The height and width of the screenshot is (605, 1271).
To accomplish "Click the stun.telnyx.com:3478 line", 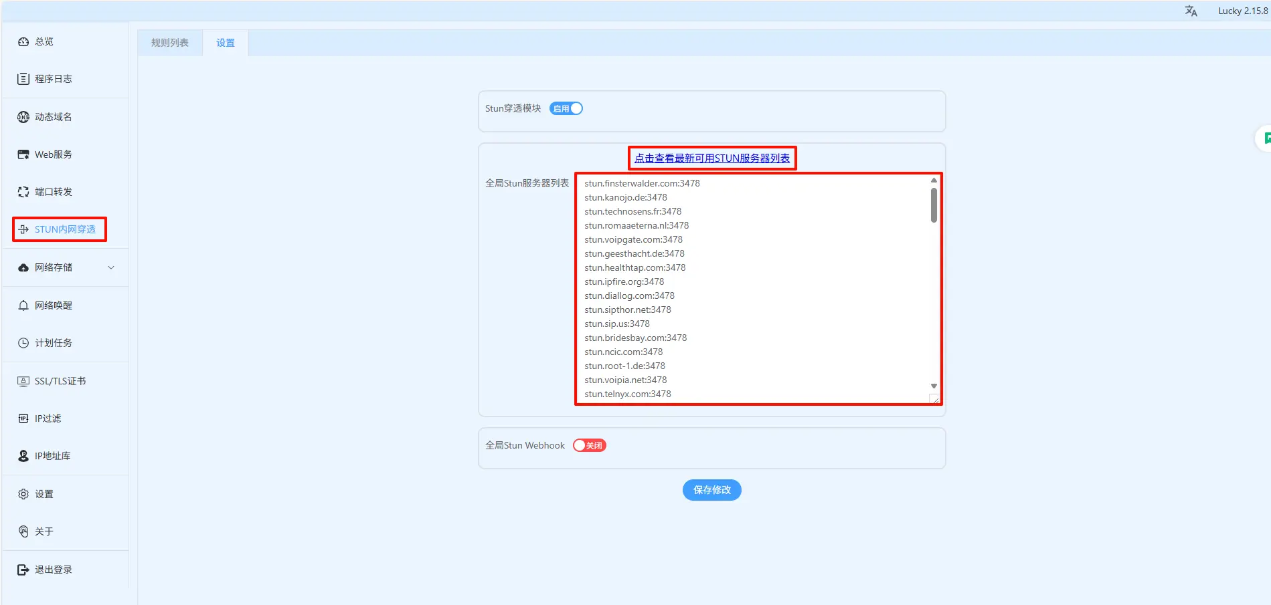I will (628, 394).
